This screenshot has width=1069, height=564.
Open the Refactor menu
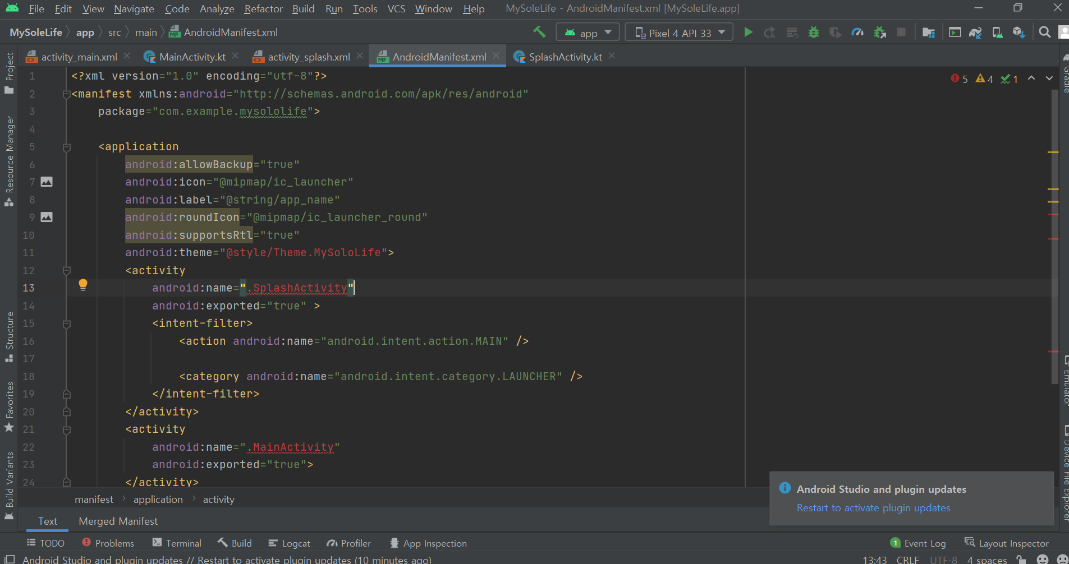pos(263,9)
